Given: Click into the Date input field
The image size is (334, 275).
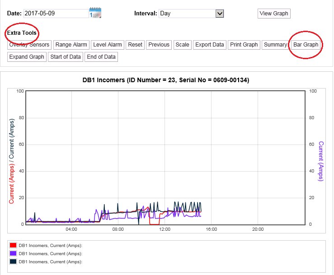Looking at the screenshot, I should [x=56, y=13].
